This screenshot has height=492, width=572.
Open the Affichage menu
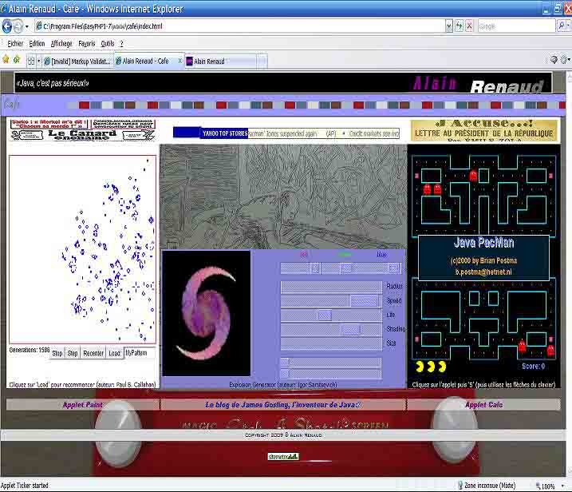click(61, 43)
